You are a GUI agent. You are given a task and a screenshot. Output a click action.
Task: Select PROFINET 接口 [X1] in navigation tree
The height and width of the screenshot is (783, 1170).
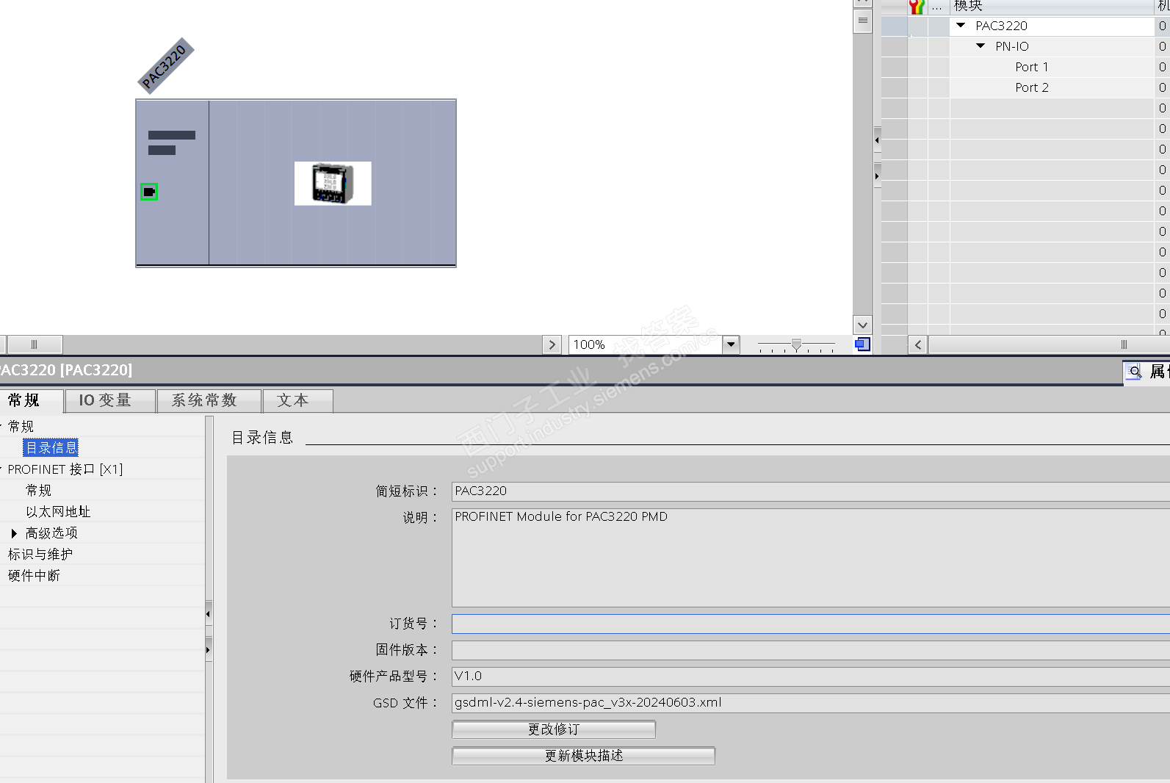pyautogui.click(x=65, y=469)
